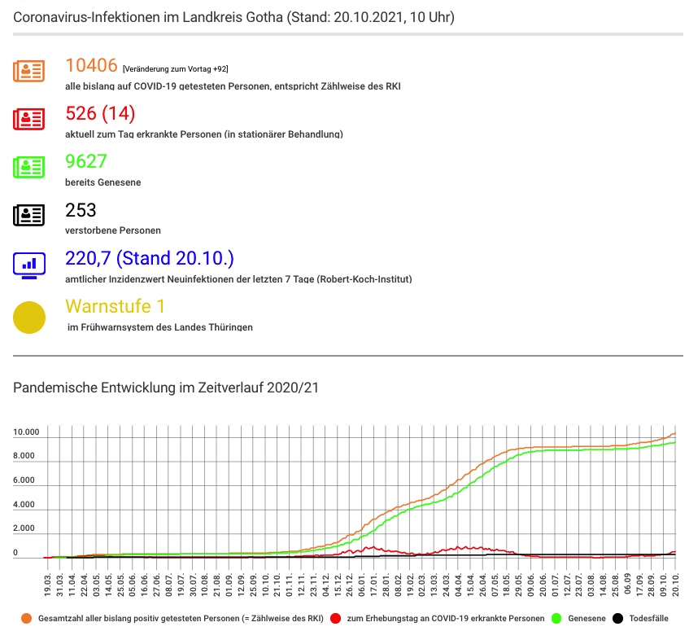Click the bereits Genesene caption
This screenshot has height=631, width=689.
coord(102,182)
